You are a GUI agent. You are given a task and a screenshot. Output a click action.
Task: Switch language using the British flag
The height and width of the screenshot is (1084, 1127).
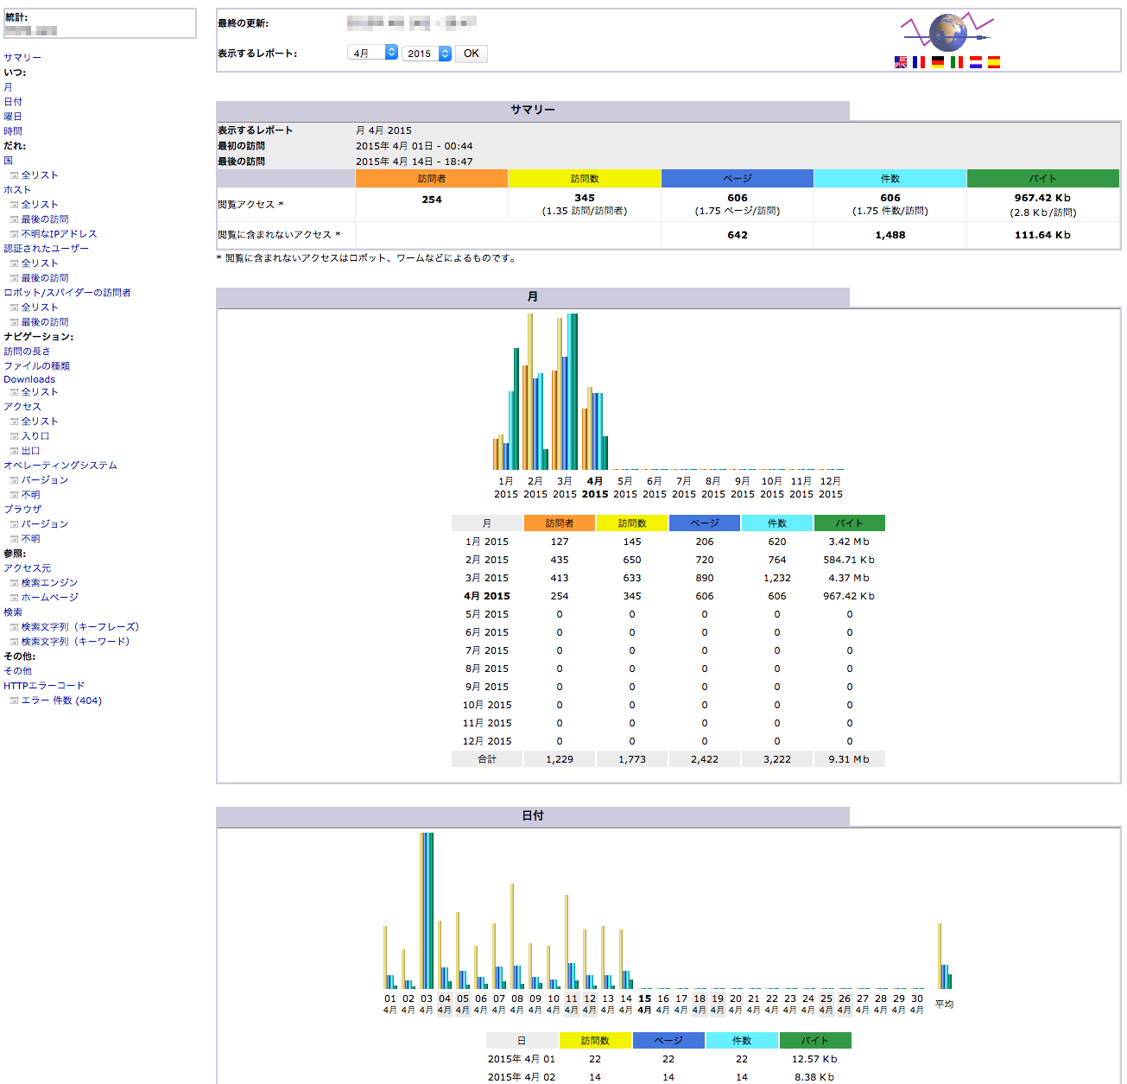[901, 62]
